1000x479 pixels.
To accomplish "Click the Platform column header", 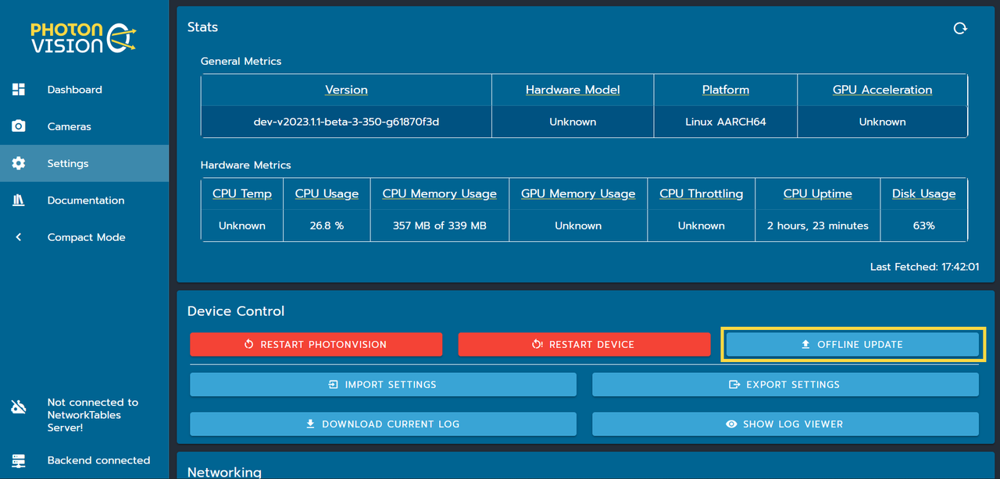I will click(726, 90).
